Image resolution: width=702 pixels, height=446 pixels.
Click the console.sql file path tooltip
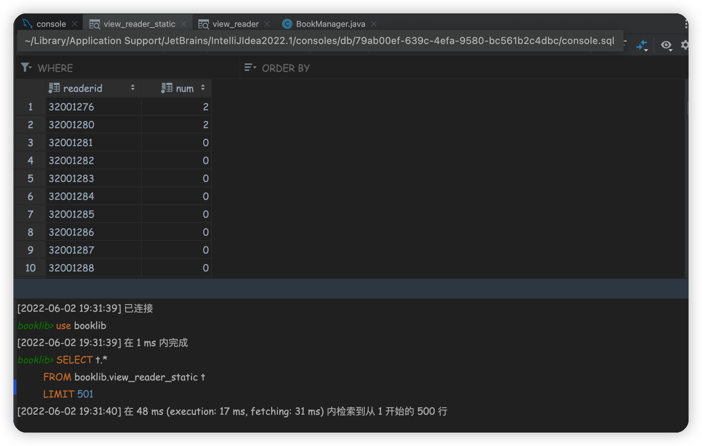click(320, 41)
